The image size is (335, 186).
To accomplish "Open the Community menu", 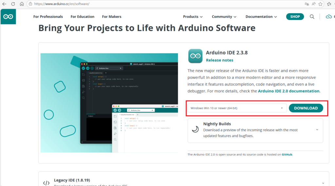I will point(224,17).
